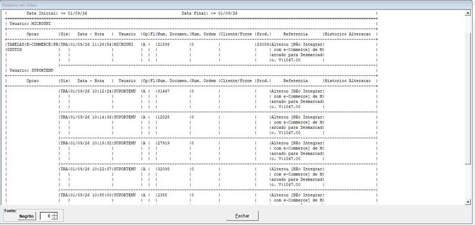
Task: Close the report with Fechar button
Action: pos(242,216)
